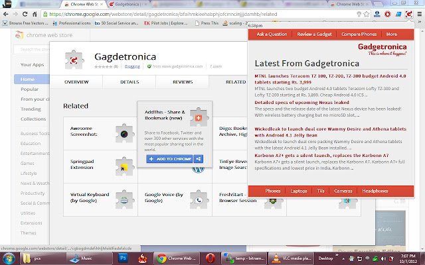Switch to the Overview tab
The height and width of the screenshot is (265, 425).
(x=76, y=81)
